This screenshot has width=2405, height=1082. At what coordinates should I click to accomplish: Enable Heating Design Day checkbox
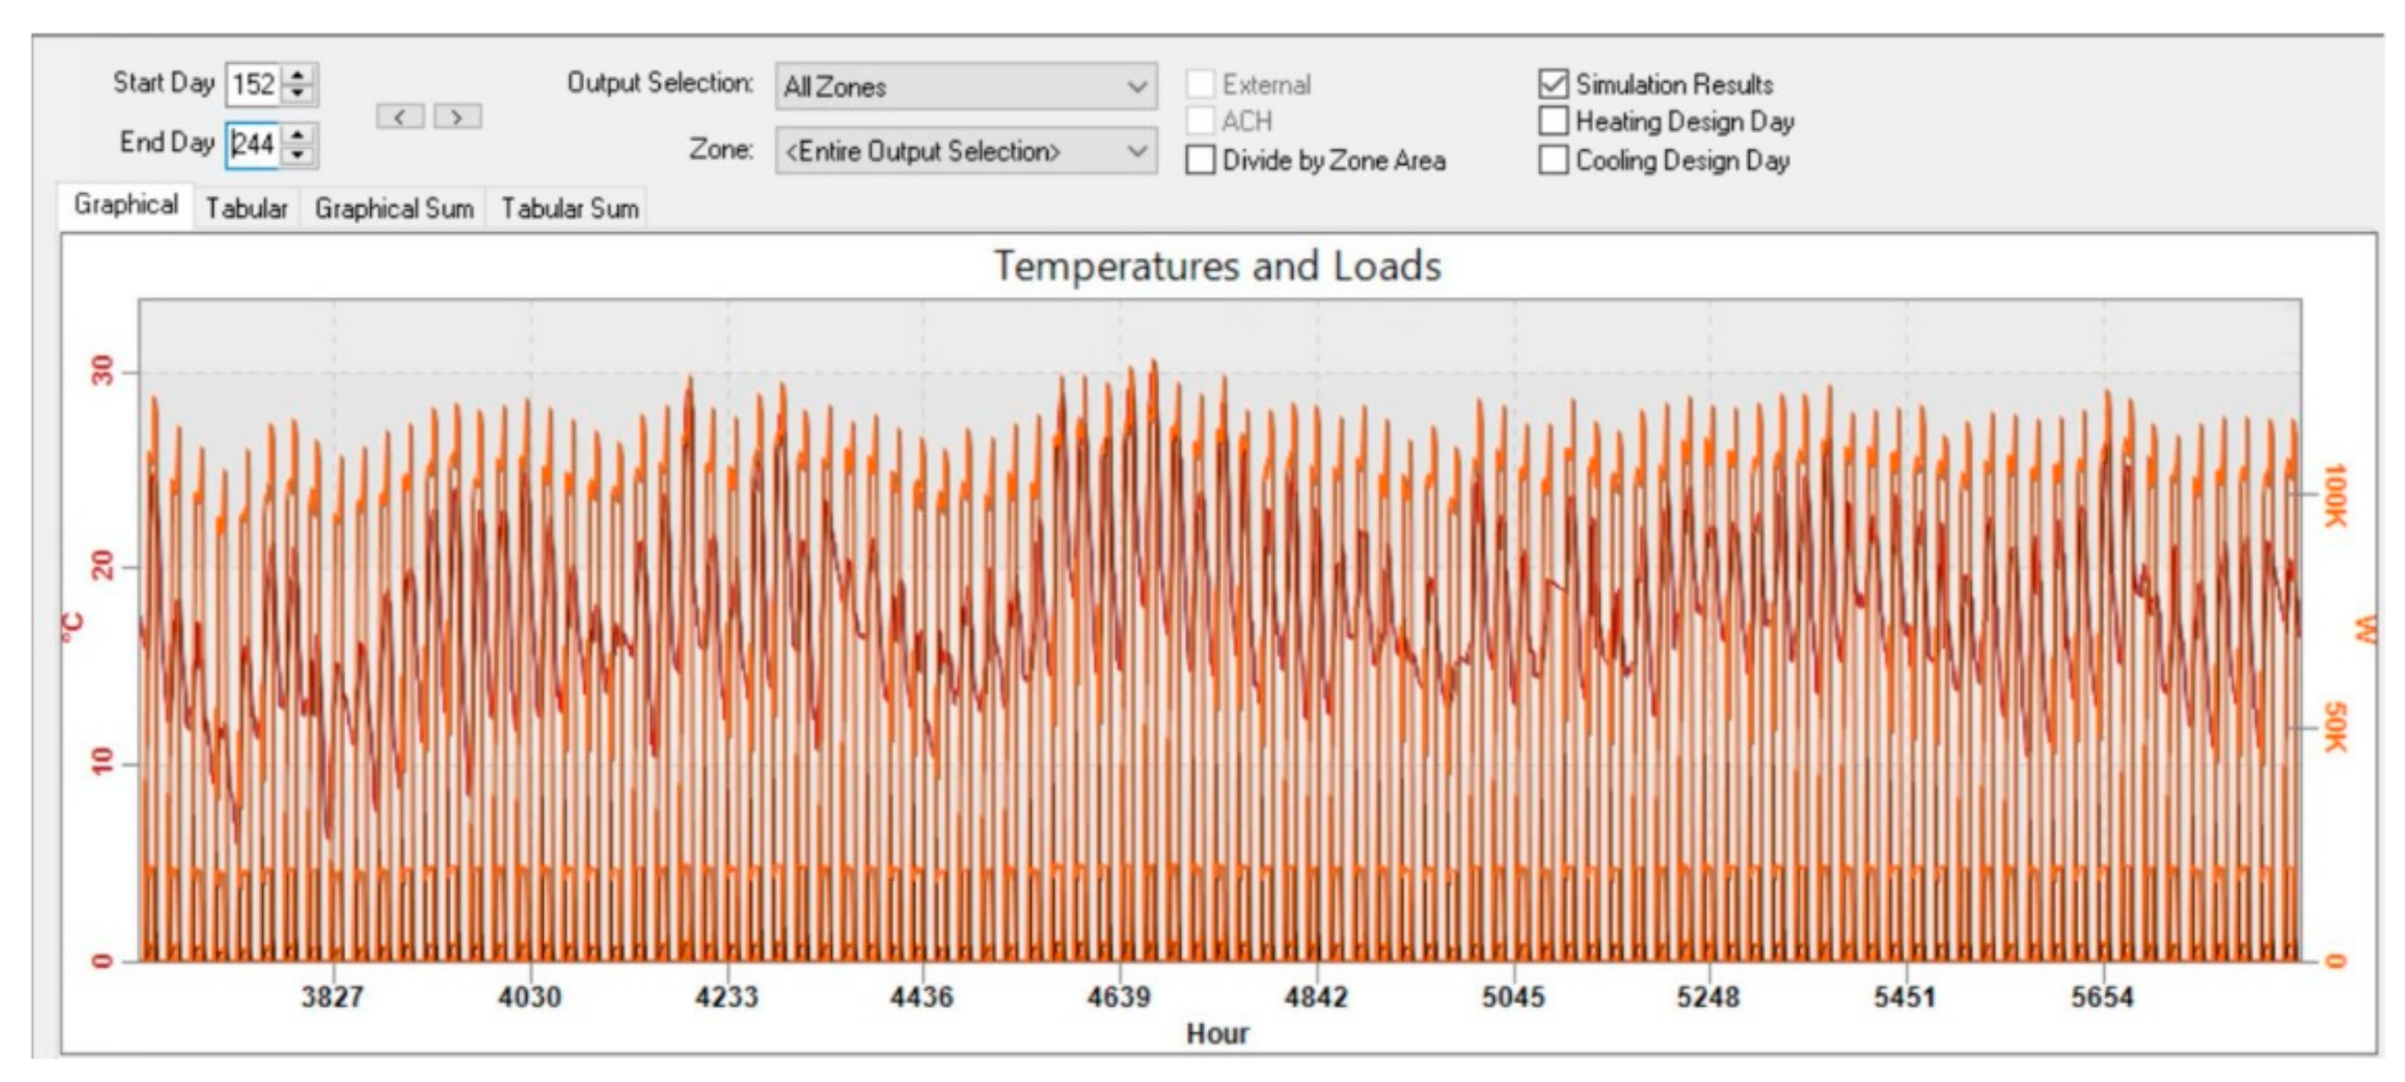tap(1553, 122)
